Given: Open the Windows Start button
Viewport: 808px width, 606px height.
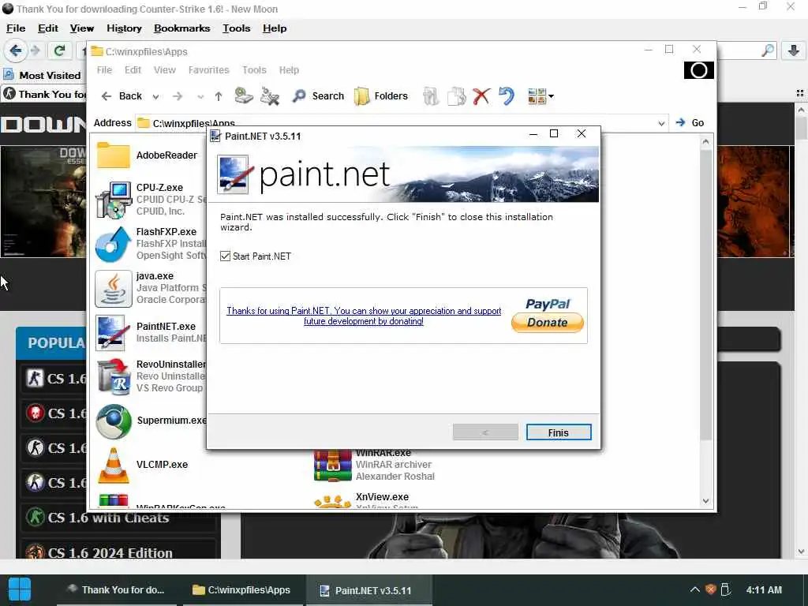Looking at the screenshot, I should (20, 589).
